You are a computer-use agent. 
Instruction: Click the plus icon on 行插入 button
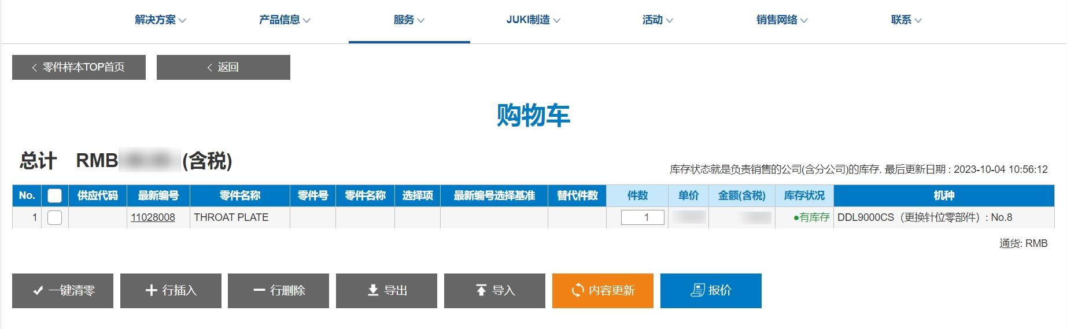coord(151,290)
